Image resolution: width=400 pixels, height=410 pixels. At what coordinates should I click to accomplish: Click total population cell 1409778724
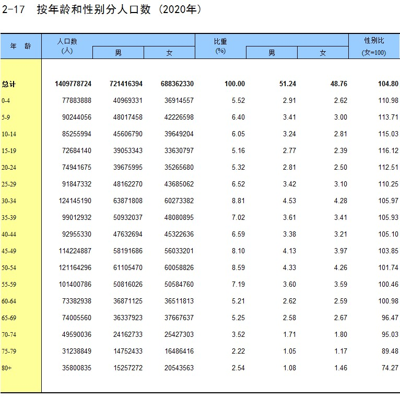tap(73, 84)
